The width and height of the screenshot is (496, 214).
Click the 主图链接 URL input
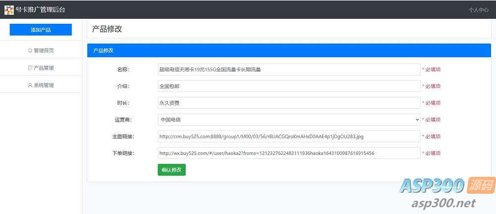click(288, 137)
